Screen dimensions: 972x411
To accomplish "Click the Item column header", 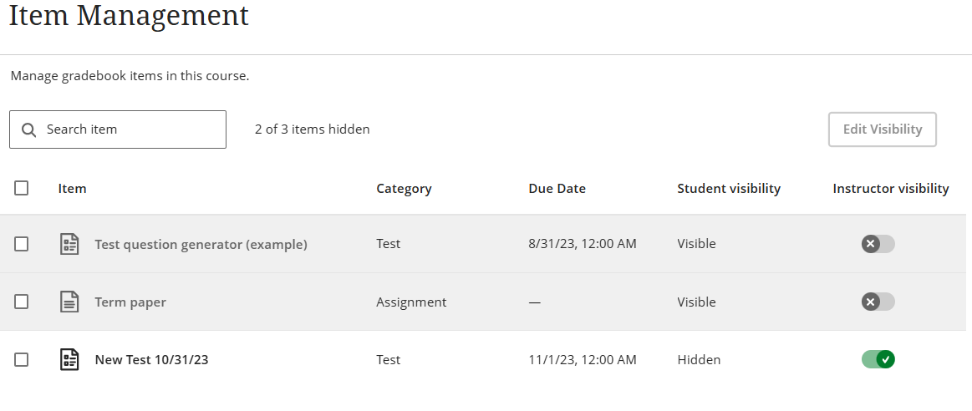I will click(73, 189).
